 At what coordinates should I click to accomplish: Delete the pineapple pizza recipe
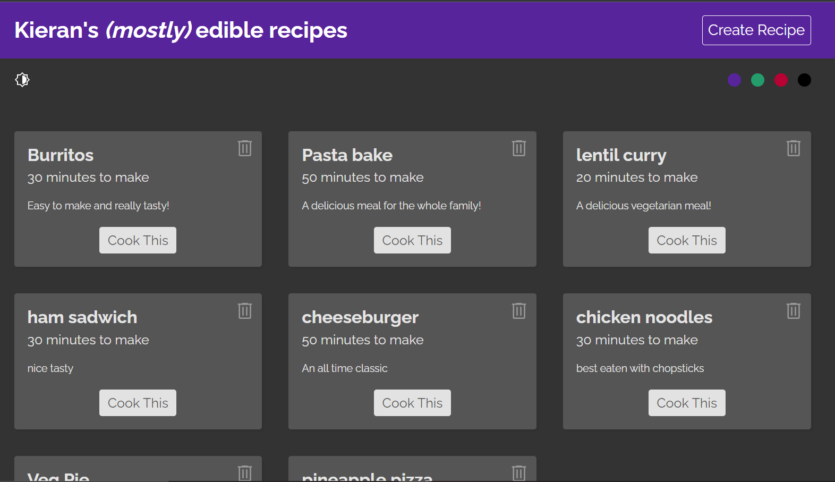tap(518, 473)
